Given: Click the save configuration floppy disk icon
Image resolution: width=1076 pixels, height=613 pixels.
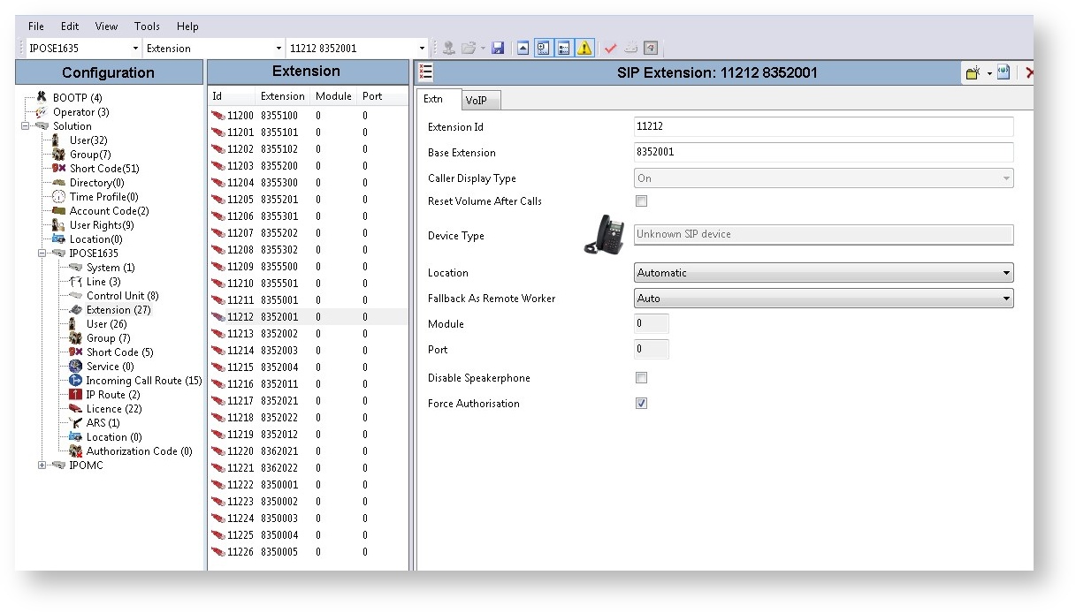Looking at the screenshot, I should point(498,49).
